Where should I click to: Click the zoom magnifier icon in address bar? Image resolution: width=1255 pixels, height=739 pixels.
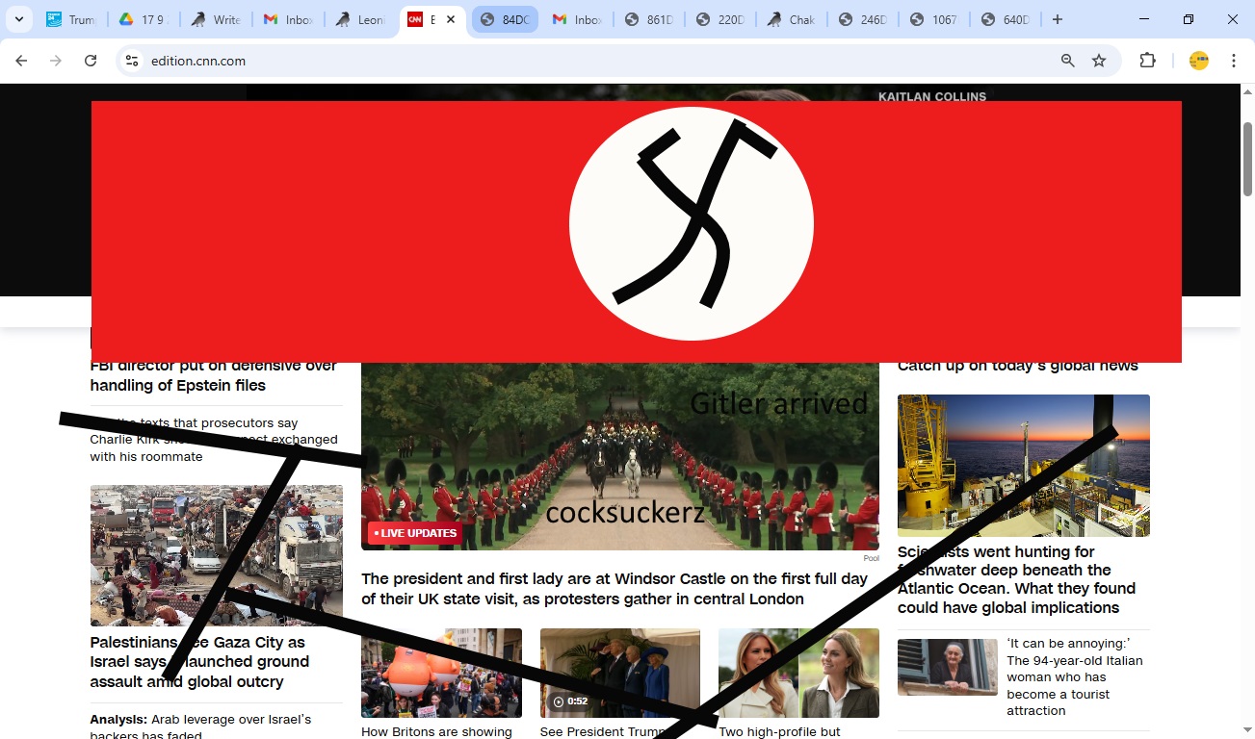click(x=1067, y=61)
